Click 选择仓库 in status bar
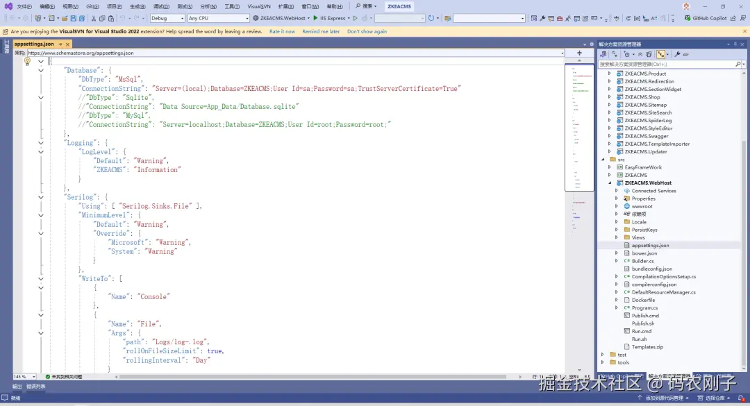Image resolution: width=750 pixels, height=406 pixels. [714, 398]
